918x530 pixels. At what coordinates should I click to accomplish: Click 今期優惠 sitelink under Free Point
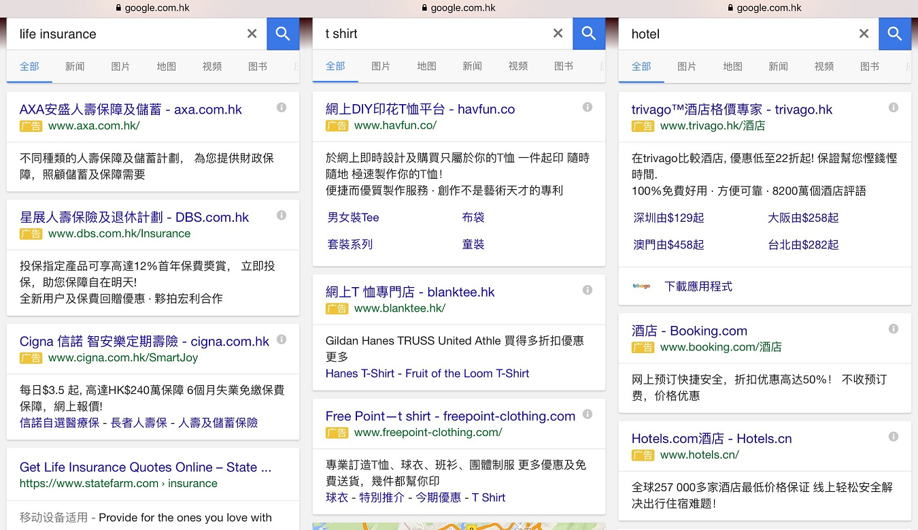pos(438,498)
